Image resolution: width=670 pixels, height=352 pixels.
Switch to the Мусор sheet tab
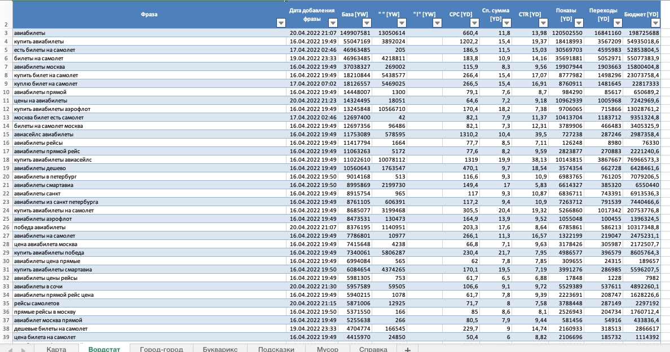tap(327, 349)
